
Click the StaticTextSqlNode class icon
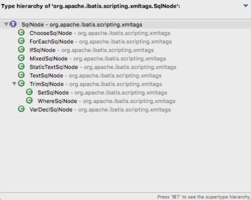tap(21, 66)
